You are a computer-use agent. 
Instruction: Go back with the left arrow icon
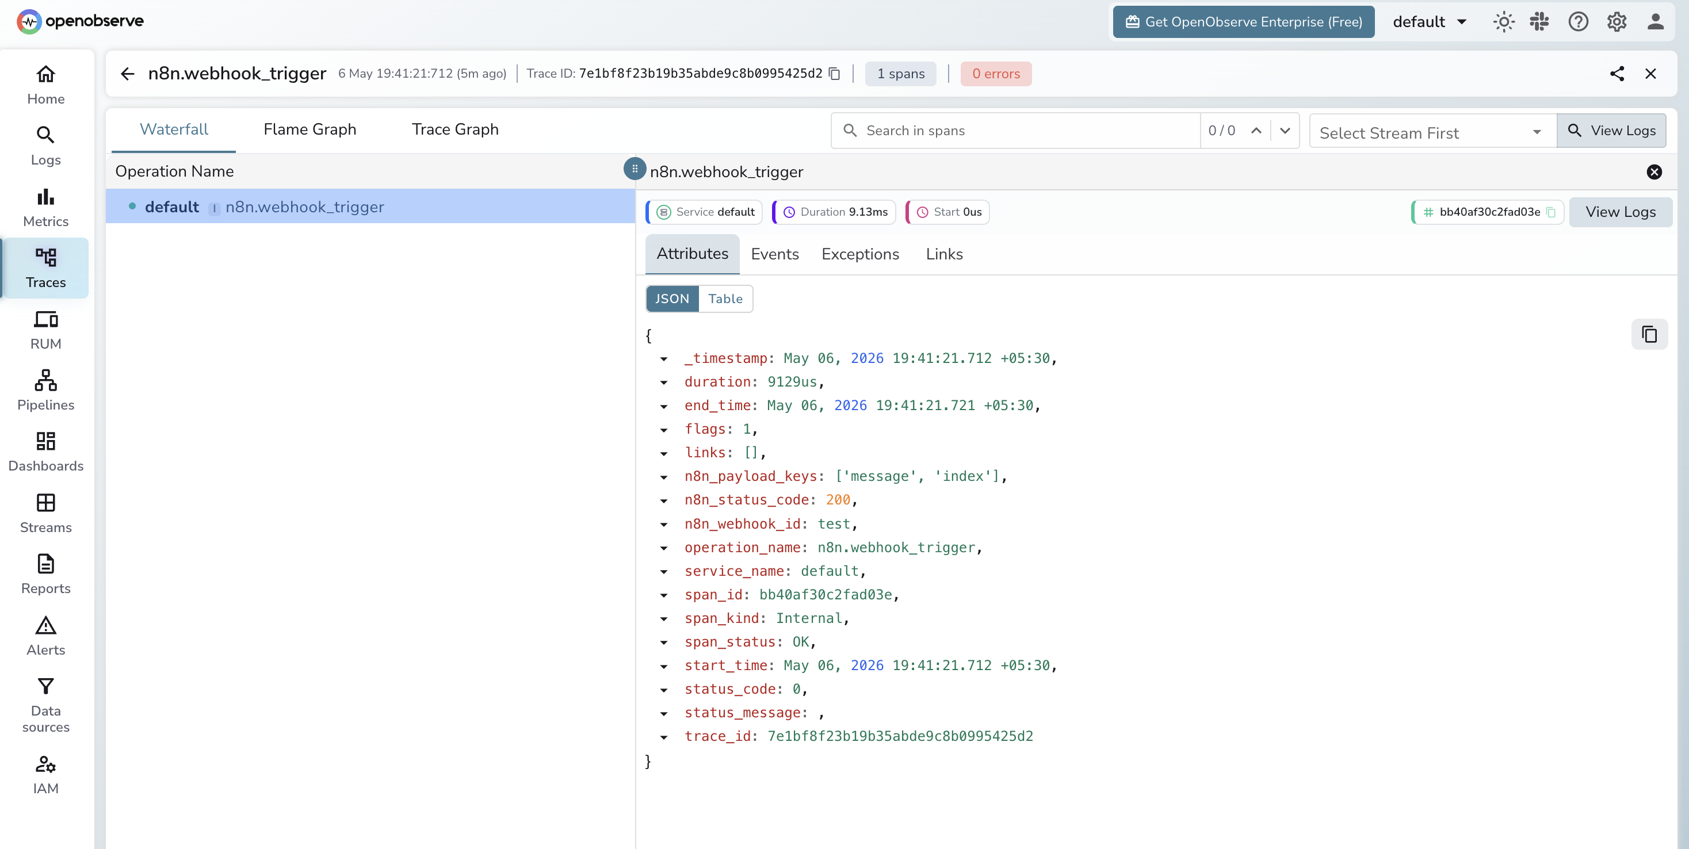coord(127,74)
